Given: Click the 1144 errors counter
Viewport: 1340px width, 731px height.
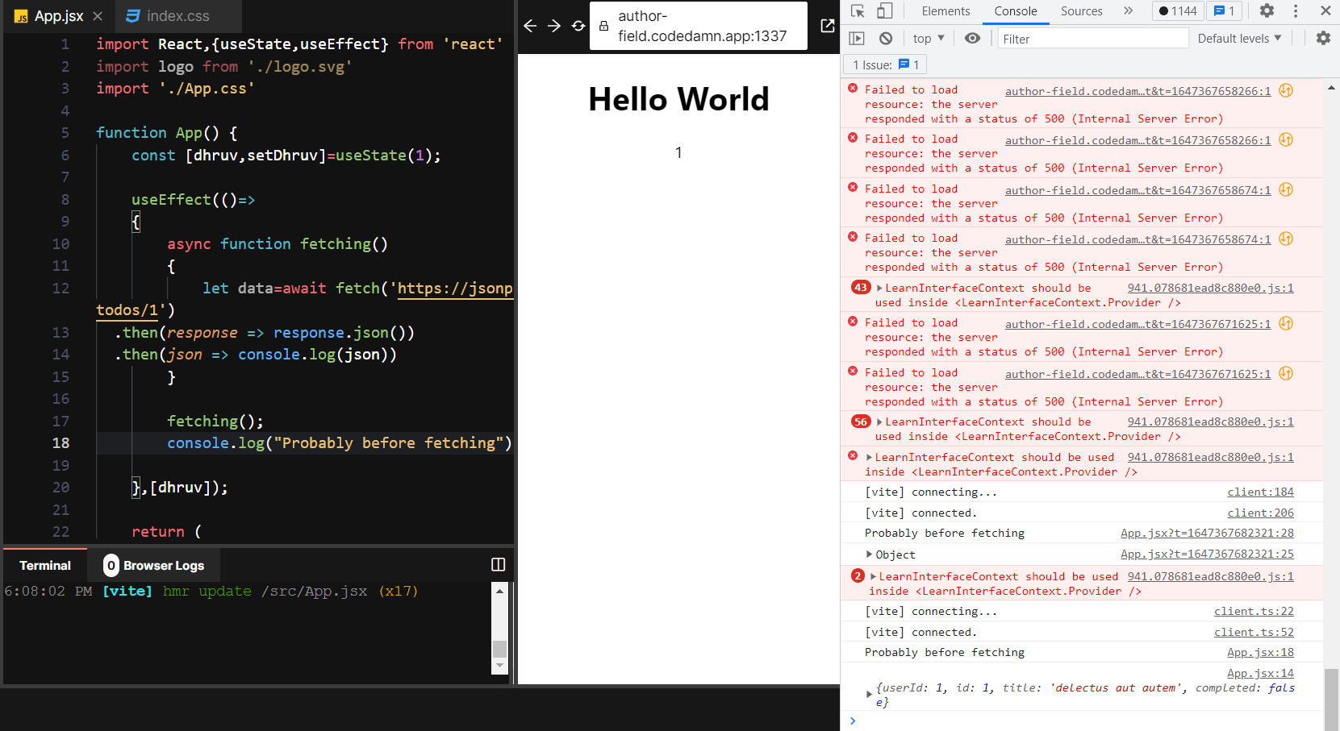Looking at the screenshot, I should click(1177, 10).
